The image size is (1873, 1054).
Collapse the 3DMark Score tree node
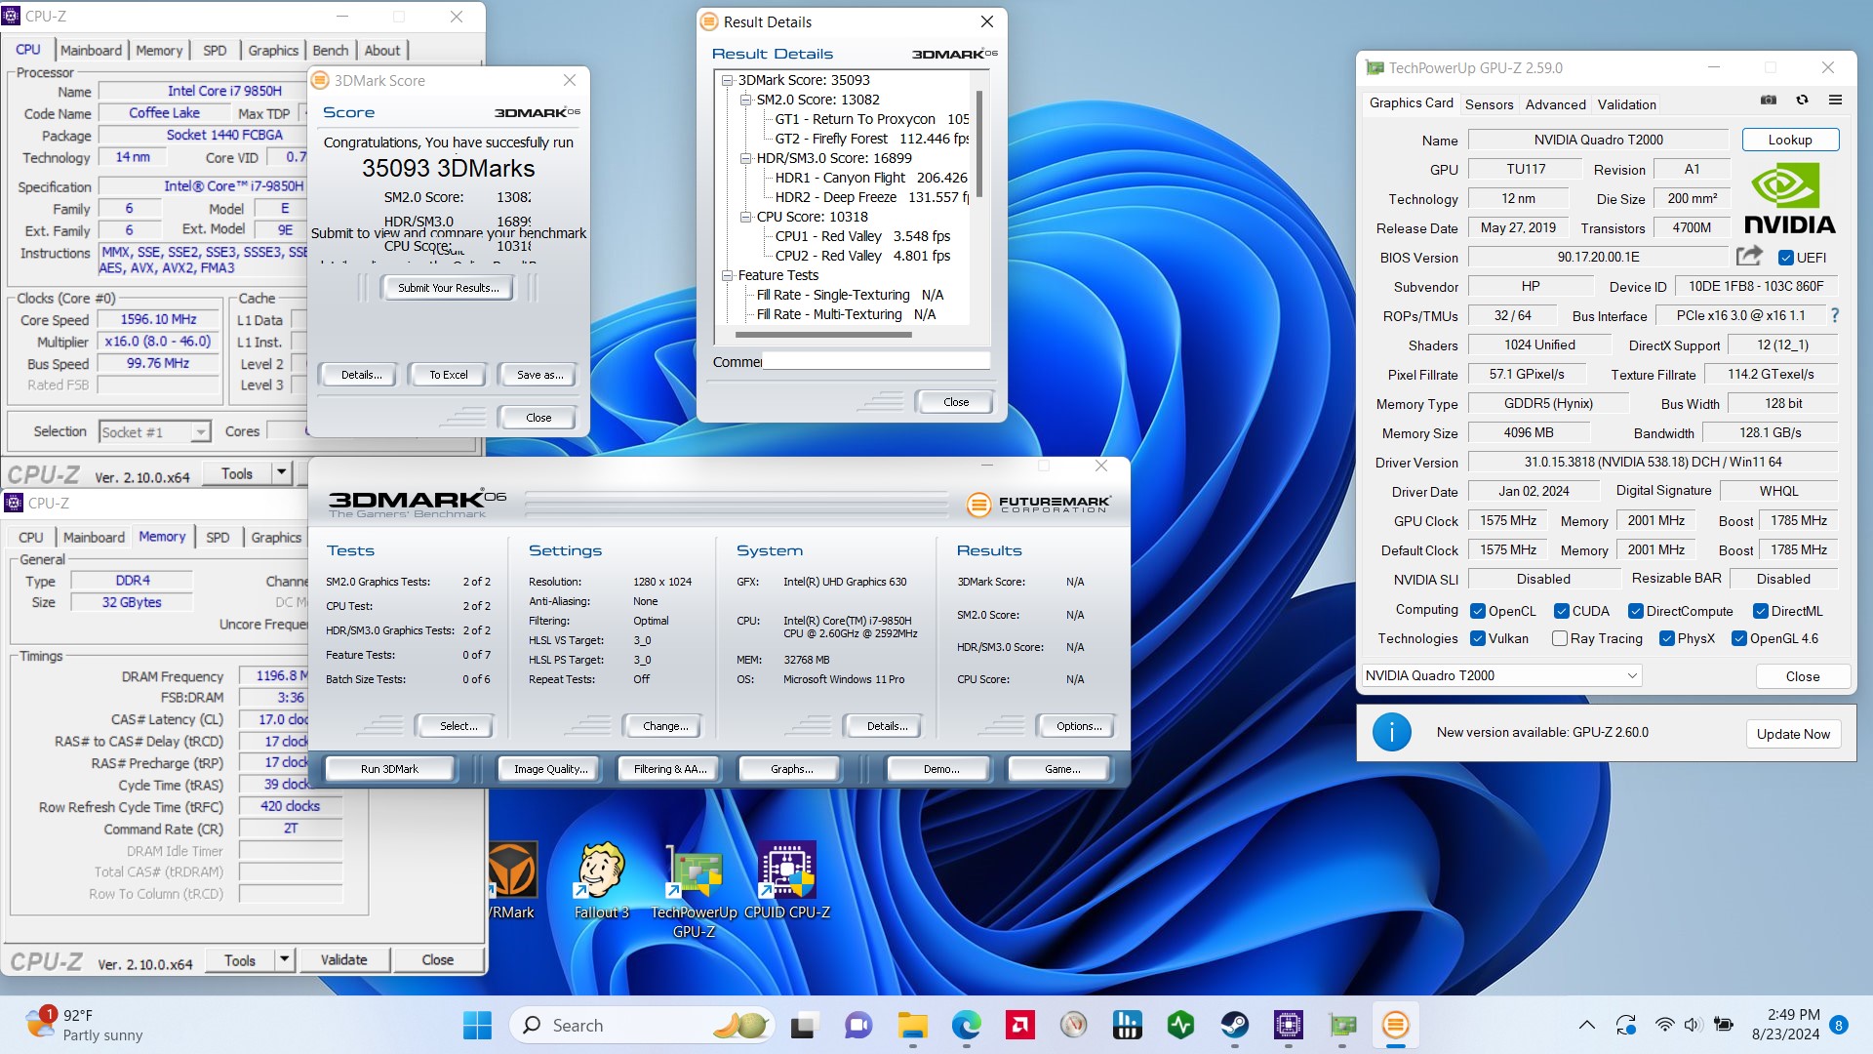(x=727, y=80)
